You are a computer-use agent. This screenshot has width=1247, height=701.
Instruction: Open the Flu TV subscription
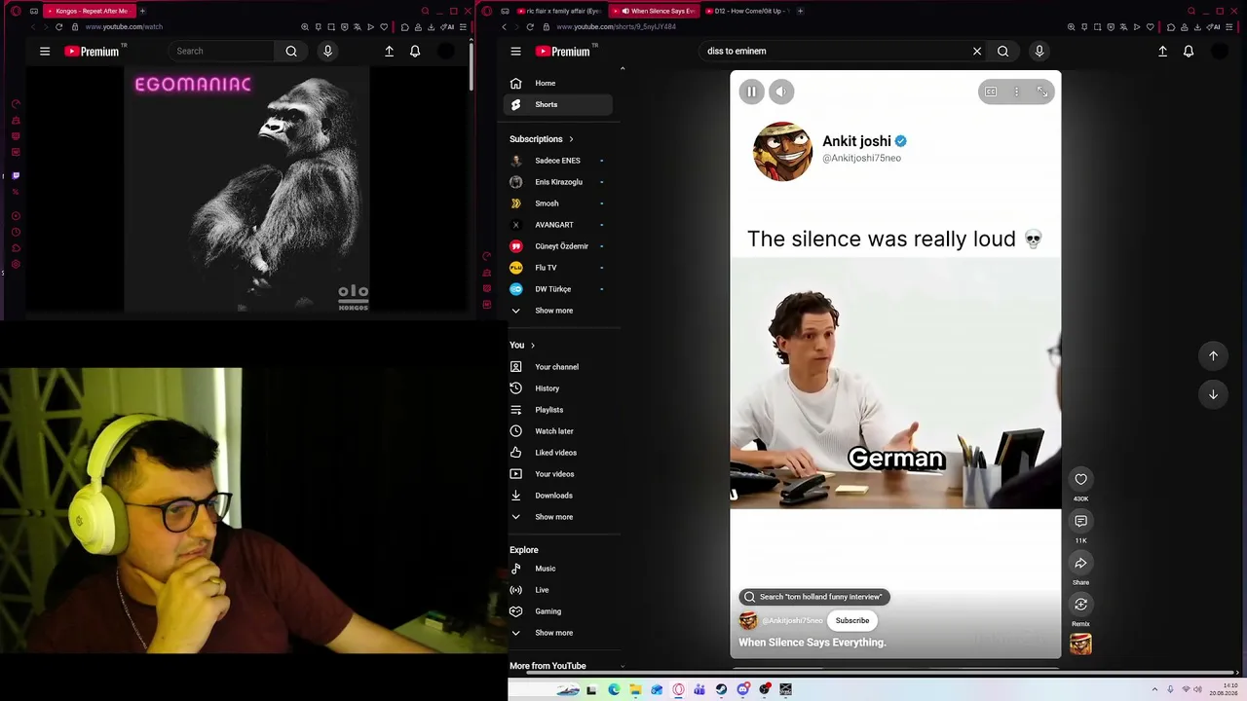pos(559,268)
